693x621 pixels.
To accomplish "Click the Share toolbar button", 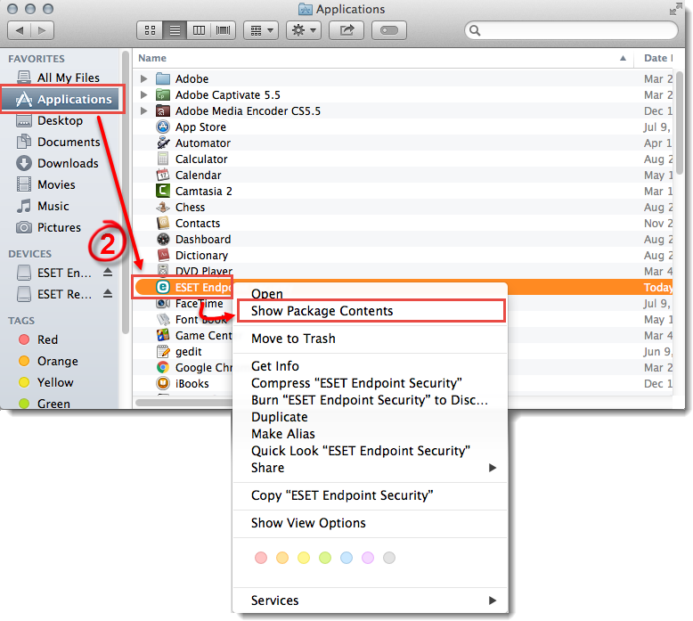I will tap(346, 30).
